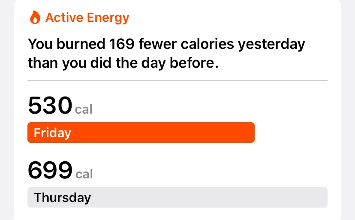Select the 699 calorie value
Image resolution: width=355 pixels, height=220 pixels.
coord(50,170)
